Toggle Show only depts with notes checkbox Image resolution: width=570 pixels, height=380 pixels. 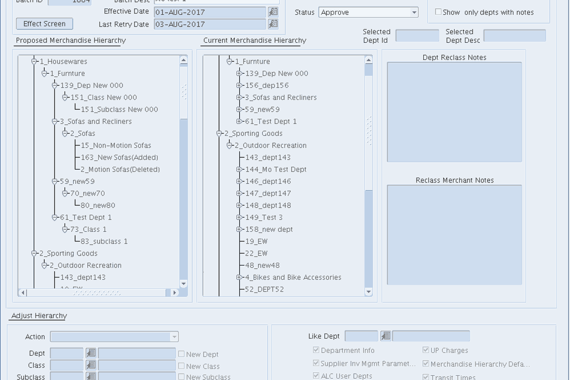[438, 12]
